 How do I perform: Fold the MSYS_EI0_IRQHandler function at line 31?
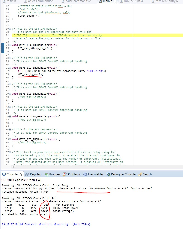click(10, 68)
